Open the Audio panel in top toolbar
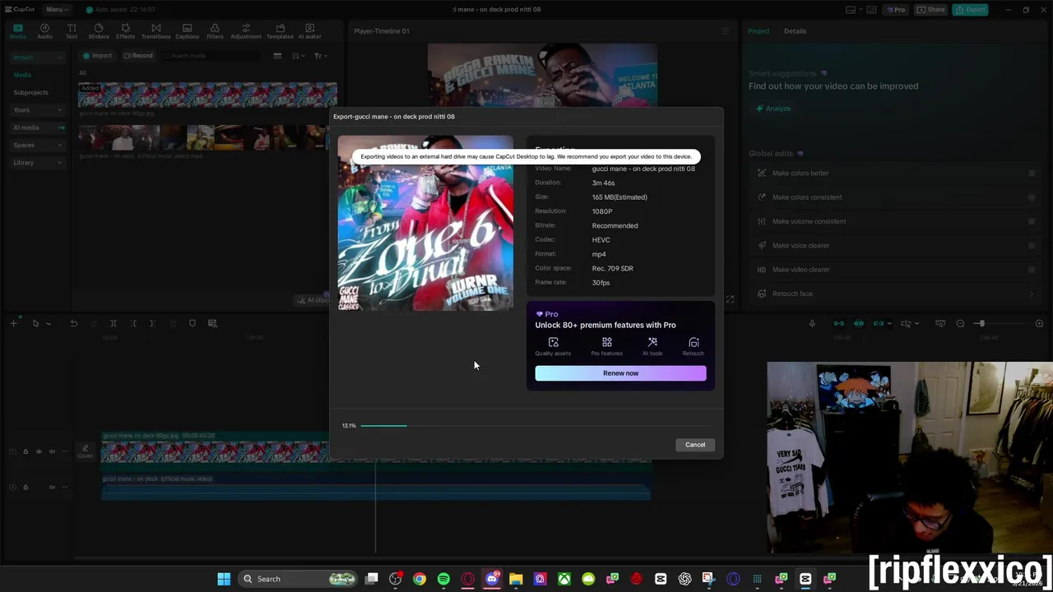Viewport: 1053px width, 592px height. 44,31
